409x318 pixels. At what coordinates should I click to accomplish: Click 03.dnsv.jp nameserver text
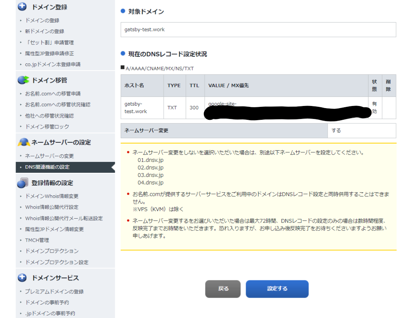pyautogui.click(x=150, y=175)
